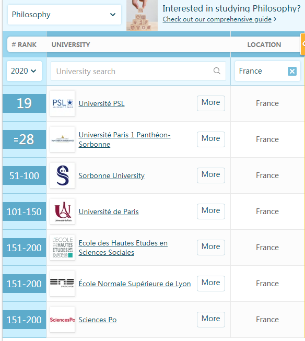The height and width of the screenshot is (341, 305).
Task: Select the 51-100 rank cell
Action: (24, 175)
